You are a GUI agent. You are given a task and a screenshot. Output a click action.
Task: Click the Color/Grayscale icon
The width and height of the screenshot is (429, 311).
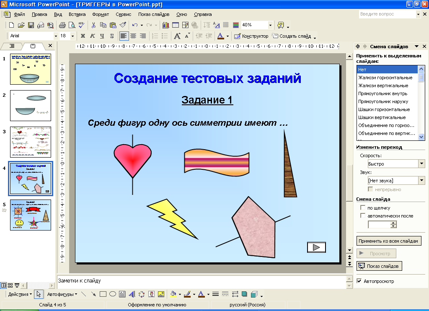click(236, 25)
